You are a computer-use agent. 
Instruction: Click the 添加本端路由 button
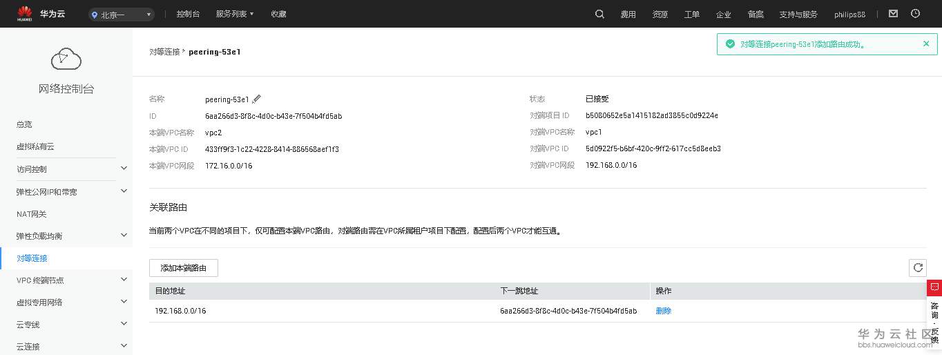184,268
